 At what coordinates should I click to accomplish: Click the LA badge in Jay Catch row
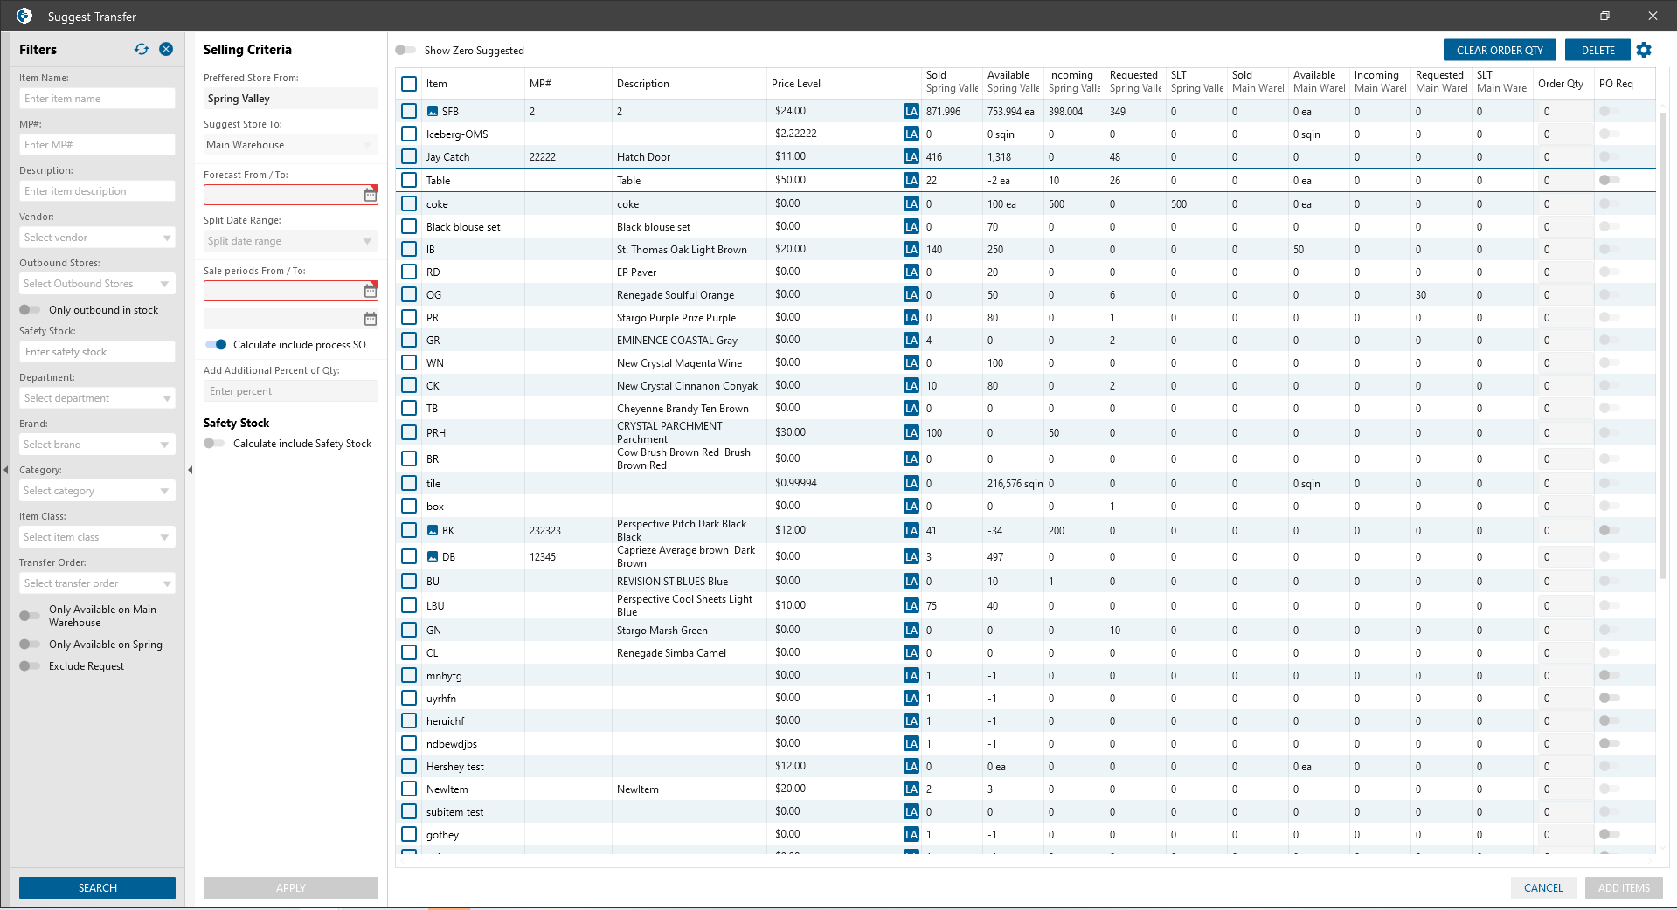[x=911, y=157]
